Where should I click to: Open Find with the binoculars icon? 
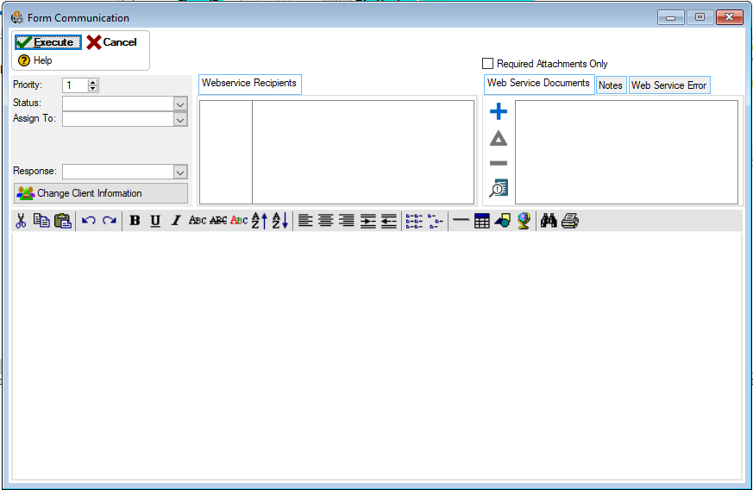[x=549, y=221]
